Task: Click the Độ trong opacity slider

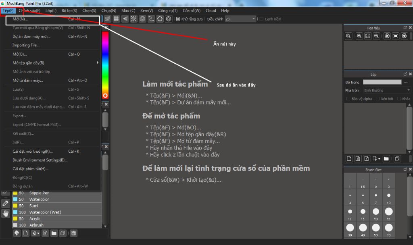Action: (382, 82)
